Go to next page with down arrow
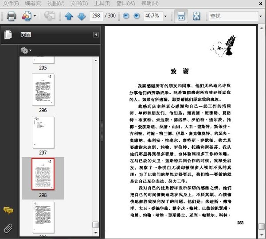Image resolution: width=266 pixels, height=239 pixels. point(82,16)
